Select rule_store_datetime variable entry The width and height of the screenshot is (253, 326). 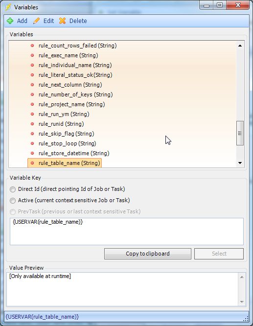coord(74,153)
